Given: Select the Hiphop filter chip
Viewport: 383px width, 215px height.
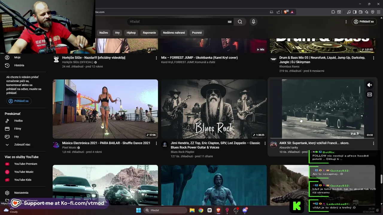Looking at the screenshot, I should 131,33.
